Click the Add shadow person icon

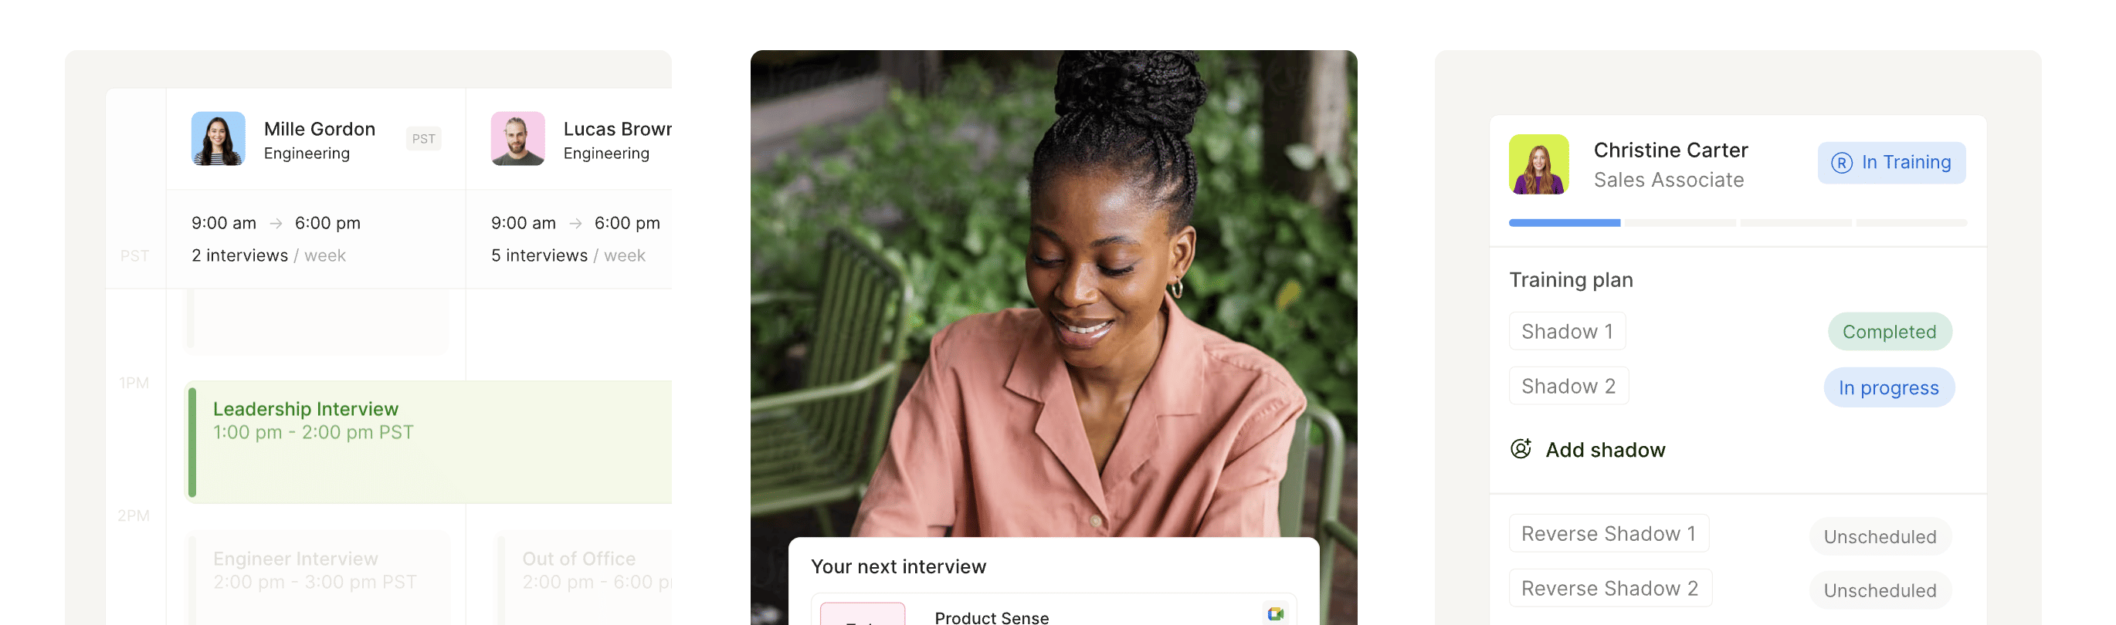[1521, 448]
